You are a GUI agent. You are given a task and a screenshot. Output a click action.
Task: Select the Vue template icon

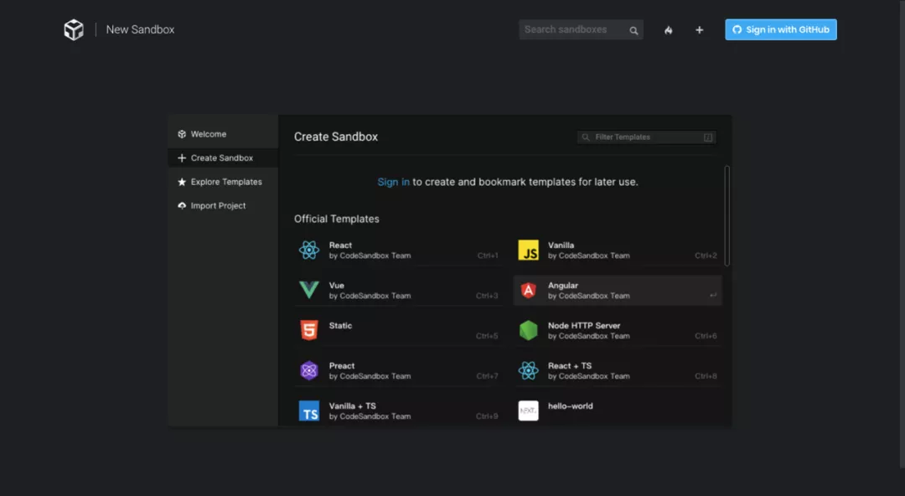[309, 290]
